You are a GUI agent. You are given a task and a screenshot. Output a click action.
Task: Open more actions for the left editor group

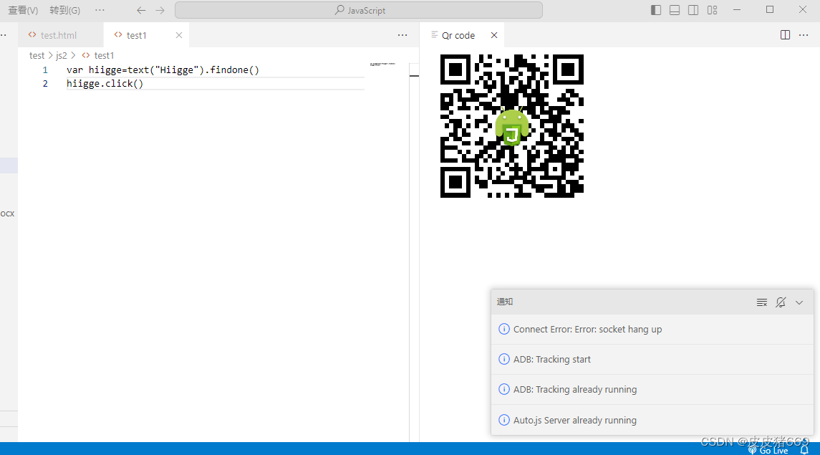tap(402, 35)
